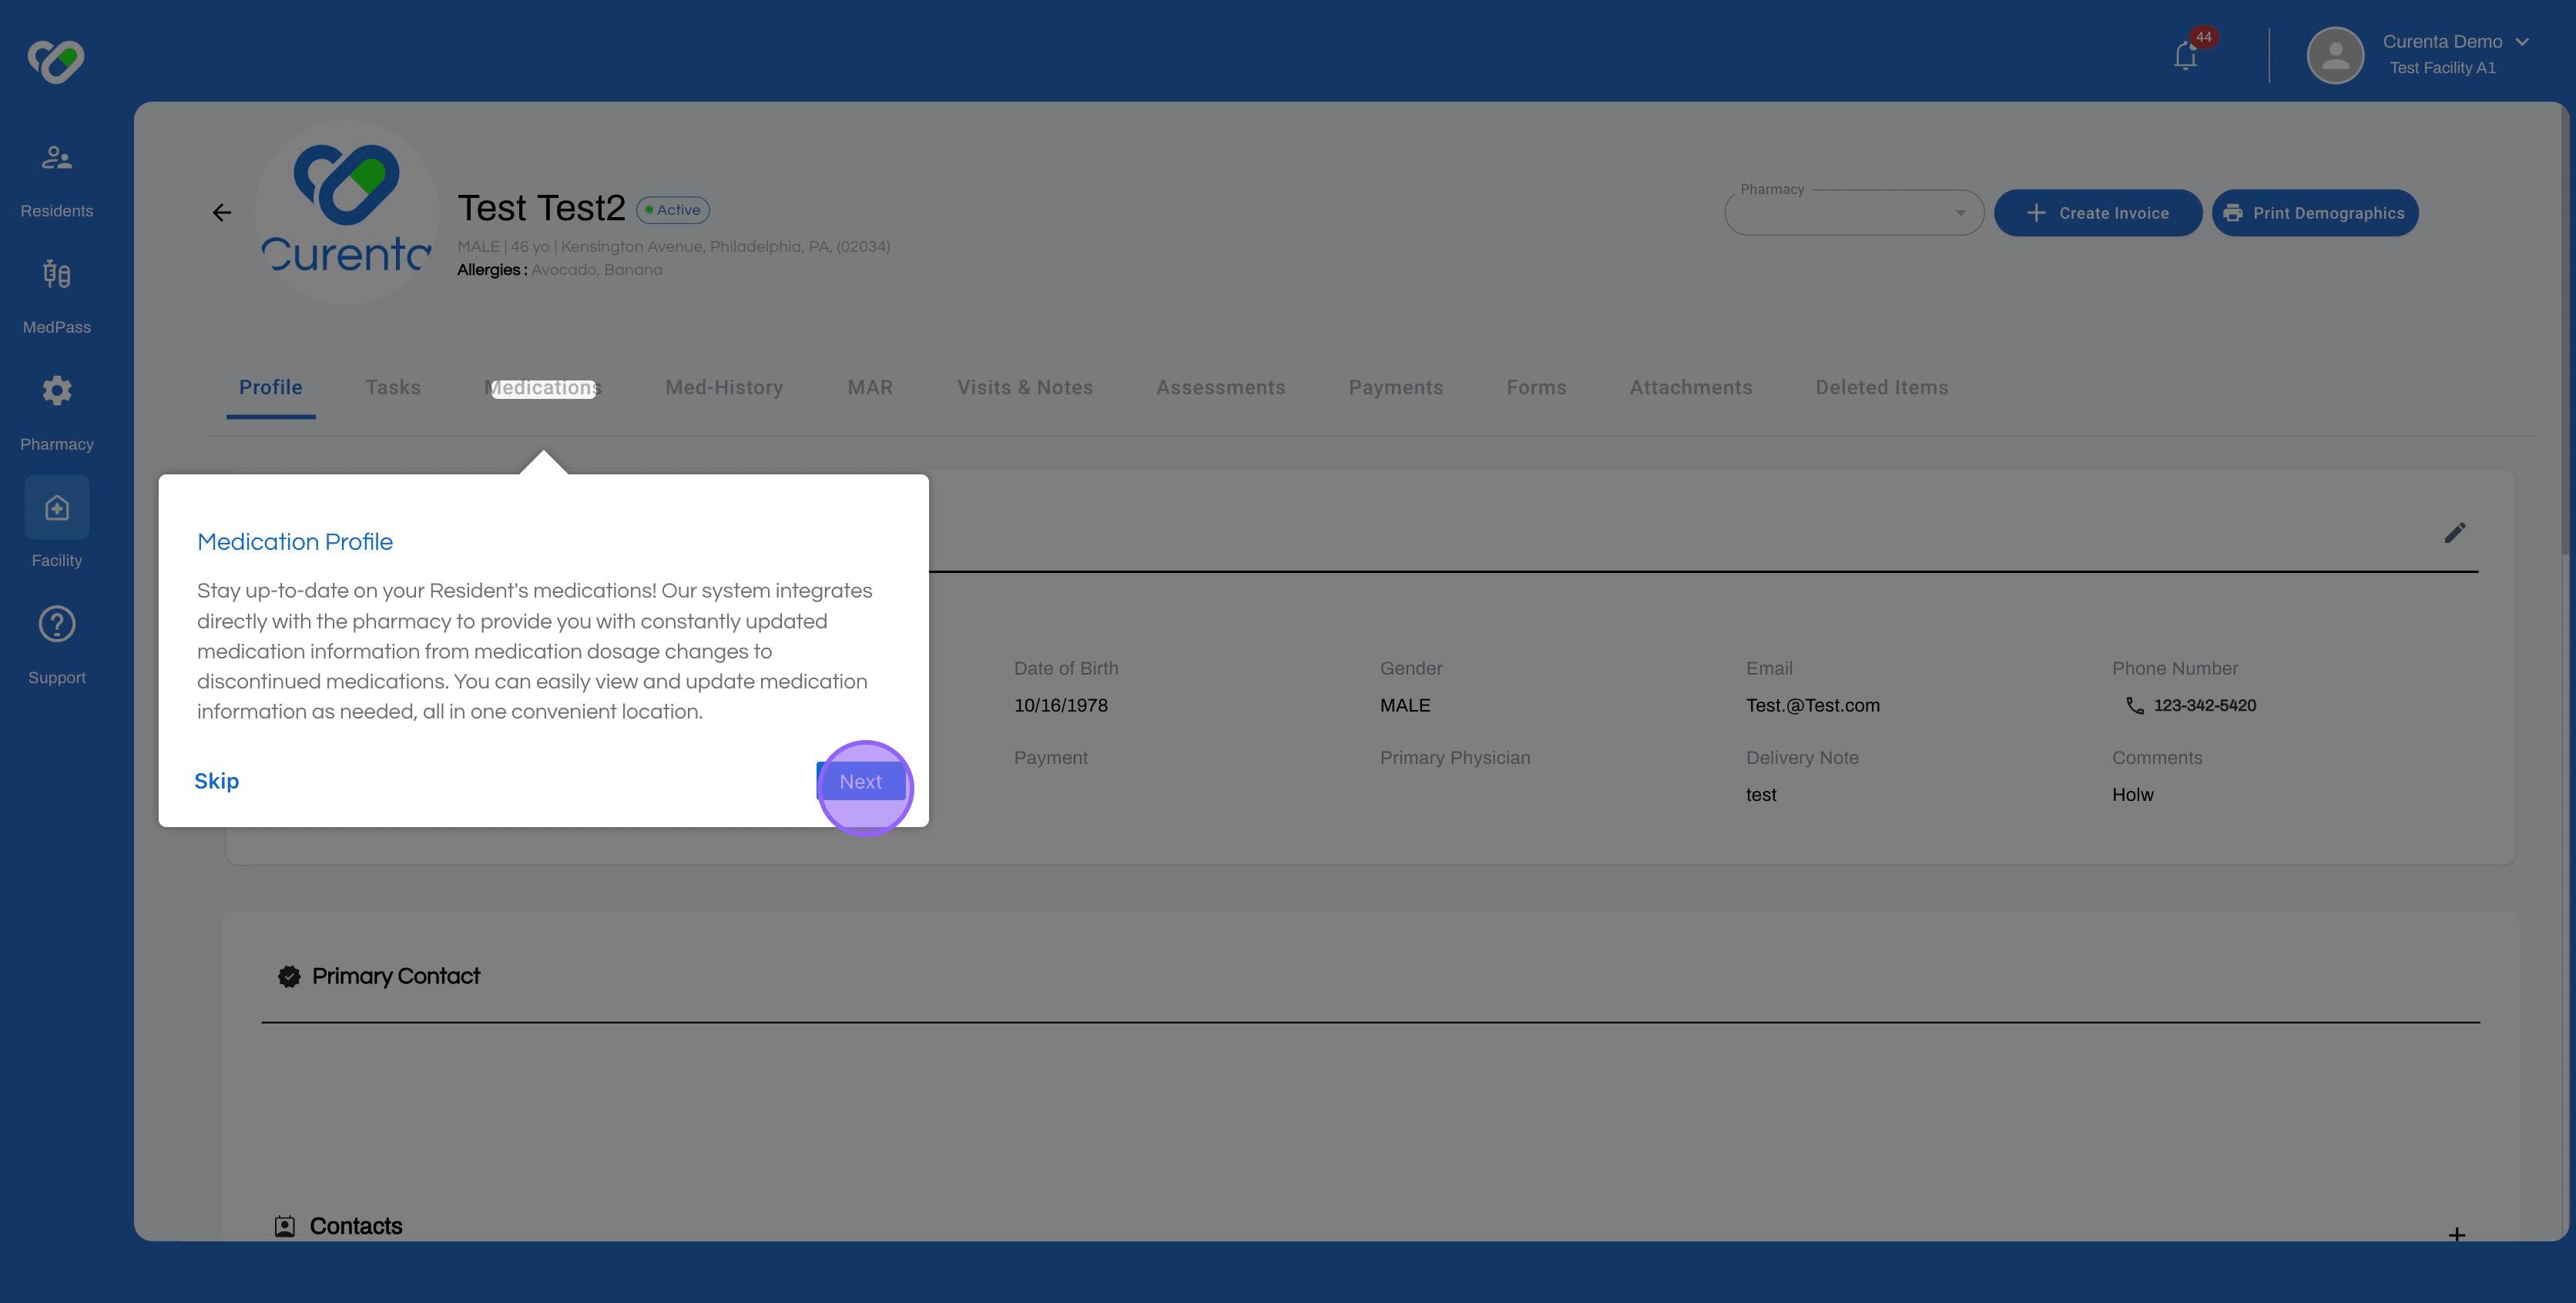
Task: Click Next in the Medication Profile tooltip
Action: click(860, 782)
